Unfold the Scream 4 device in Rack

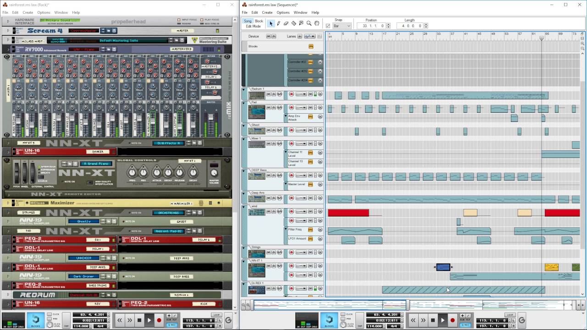point(8,31)
